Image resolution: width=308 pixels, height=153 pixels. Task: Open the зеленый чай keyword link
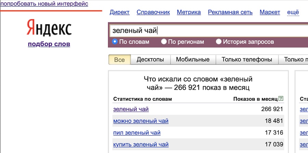point(131,109)
